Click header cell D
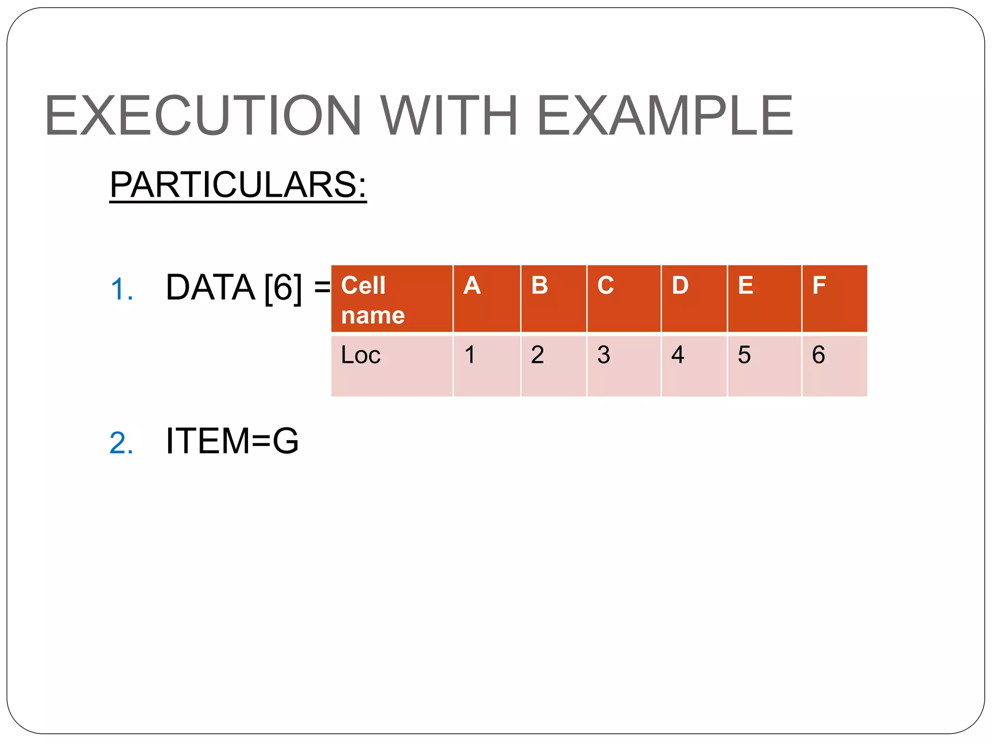The width and height of the screenshot is (992, 744). [x=694, y=298]
